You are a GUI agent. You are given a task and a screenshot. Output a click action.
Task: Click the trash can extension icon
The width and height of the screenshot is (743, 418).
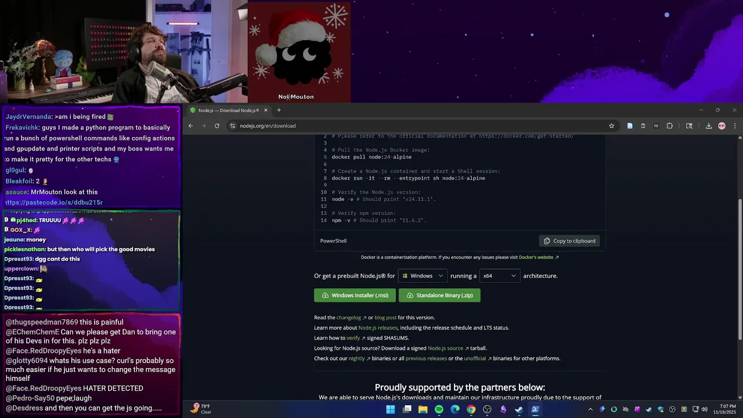point(643,125)
